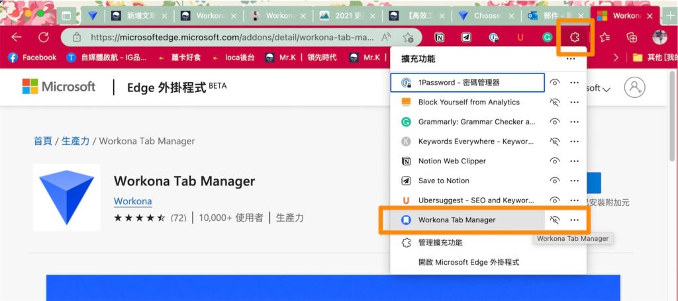Open the Workona publisher link
Image resolution: width=678 pixels, height=301 pixels.
click(x=132, y=202)
